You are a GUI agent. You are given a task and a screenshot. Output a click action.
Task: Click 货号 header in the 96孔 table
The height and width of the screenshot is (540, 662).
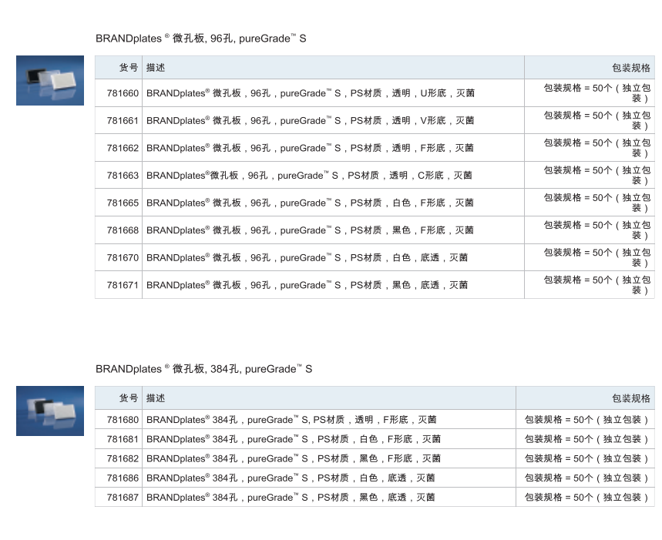(x=129, y=68)
